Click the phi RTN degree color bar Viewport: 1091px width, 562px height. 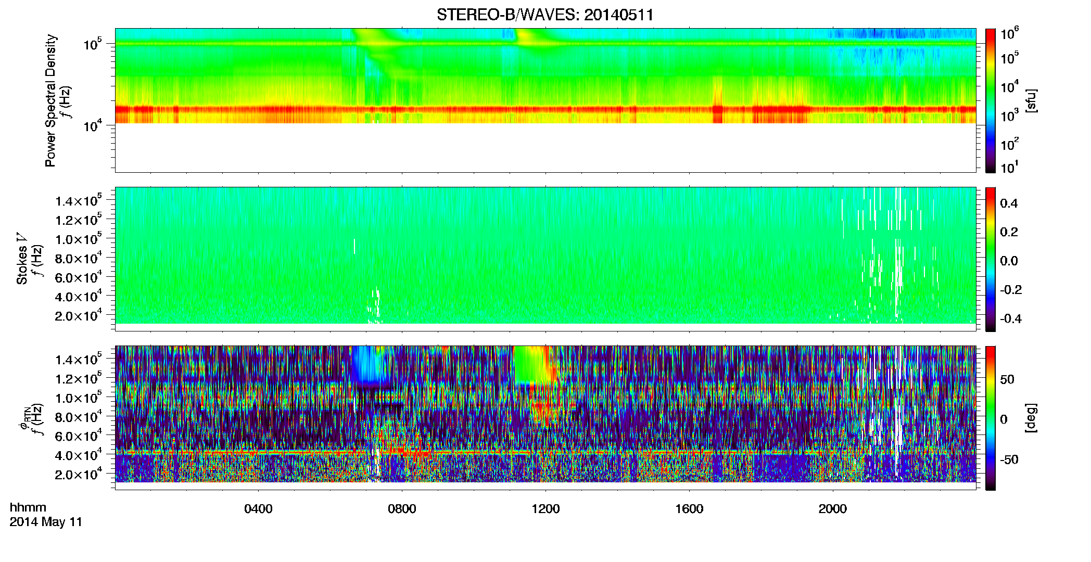[991, 418]
